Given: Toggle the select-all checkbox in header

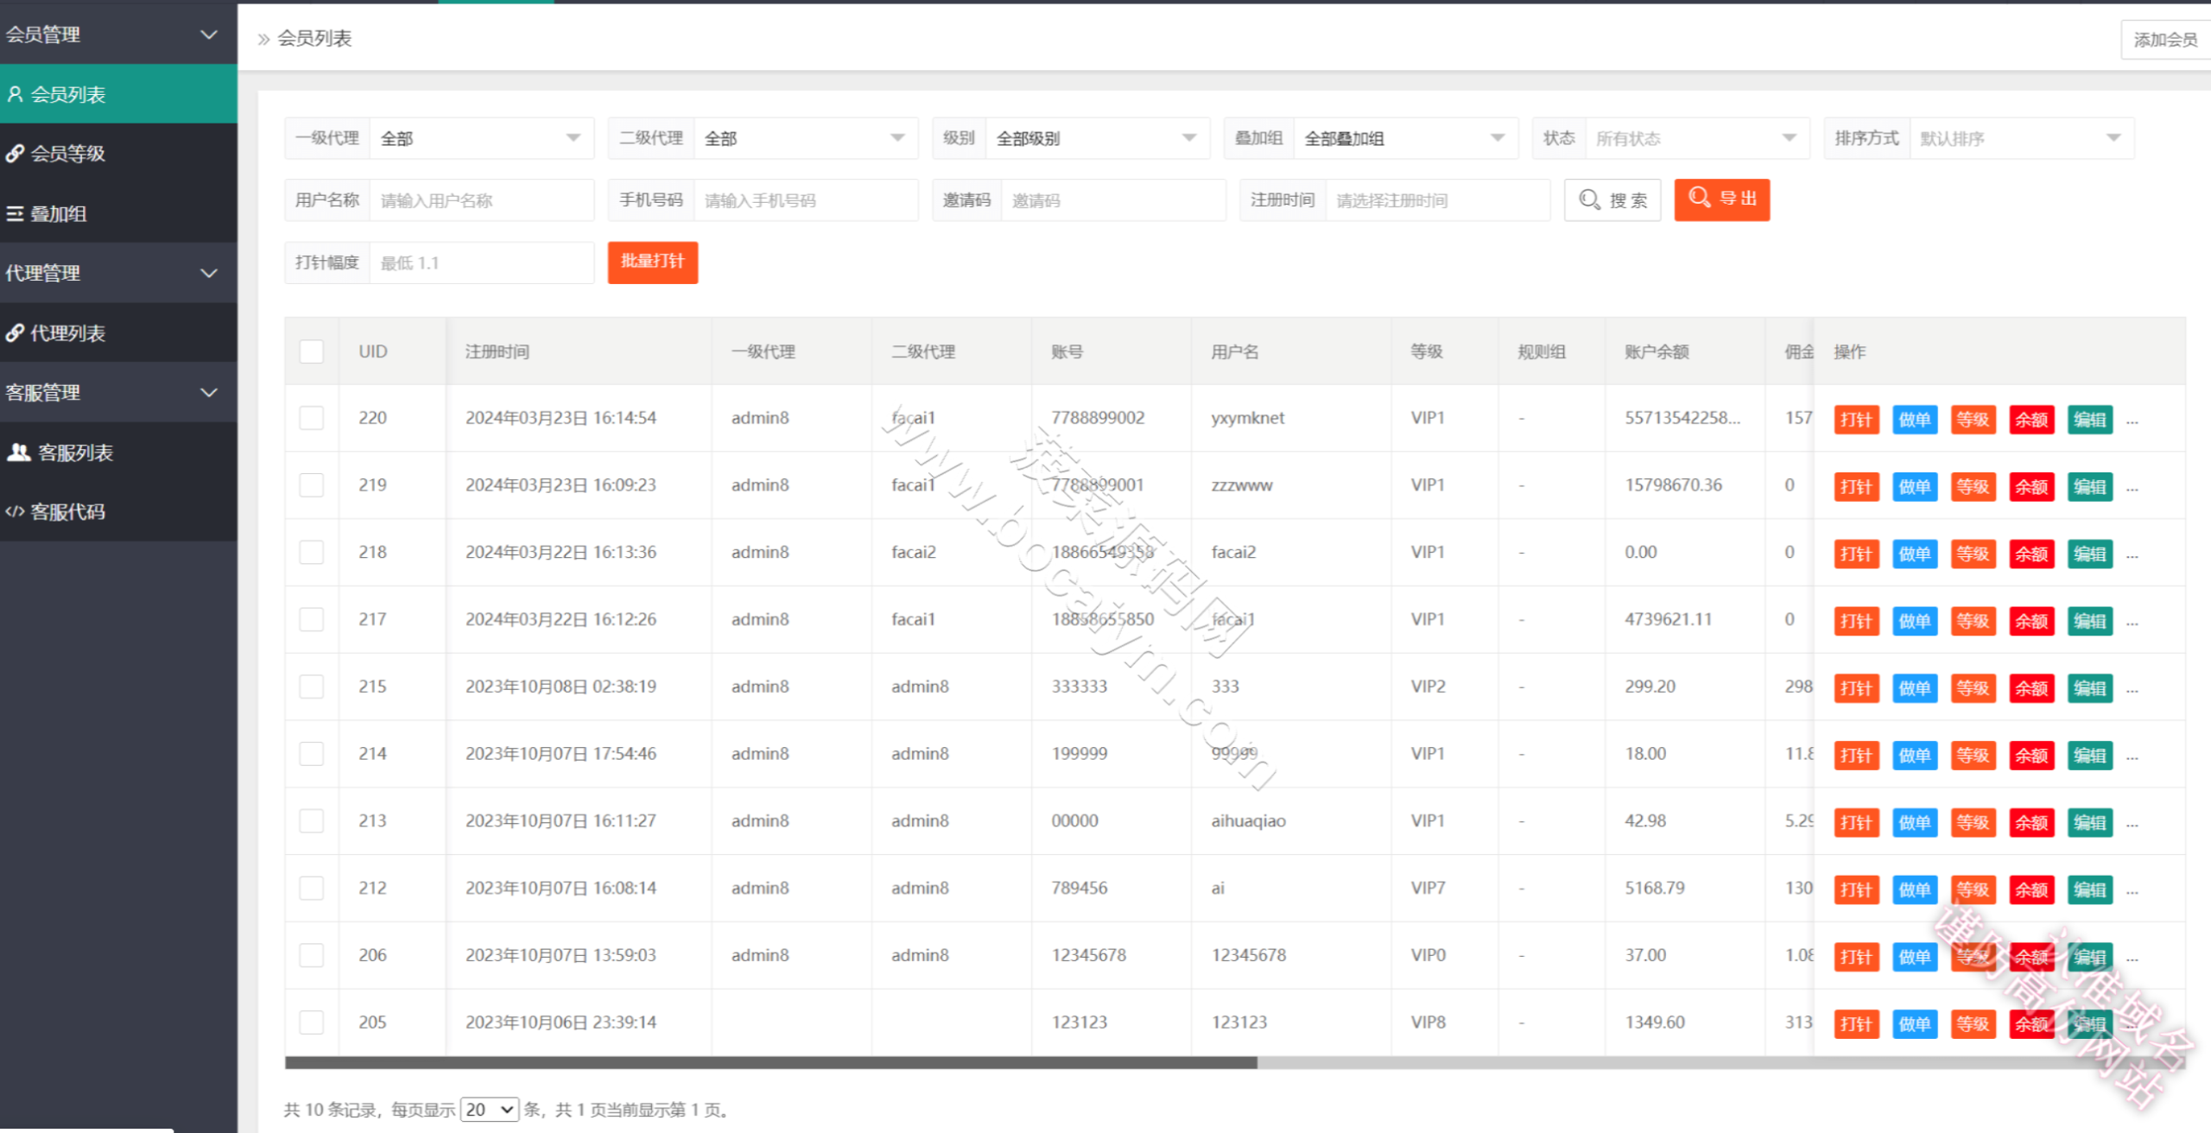Looking at the screenshot, I should pyautogui.click(x=312, y=351).
